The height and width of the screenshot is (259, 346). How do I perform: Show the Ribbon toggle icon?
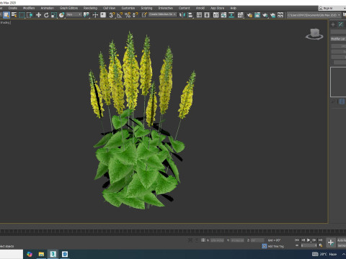216,15
